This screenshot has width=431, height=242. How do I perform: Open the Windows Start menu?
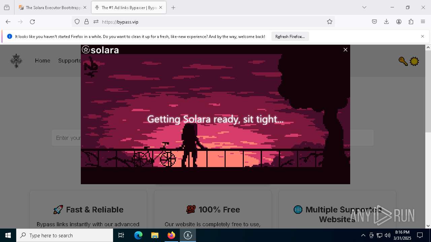pos(8,235)
